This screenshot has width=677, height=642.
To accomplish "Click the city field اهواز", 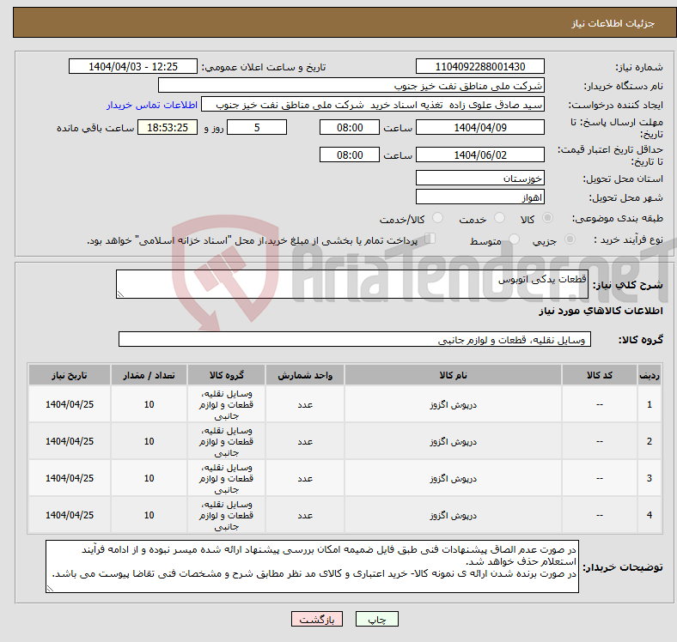I will (x=479, y=197).
